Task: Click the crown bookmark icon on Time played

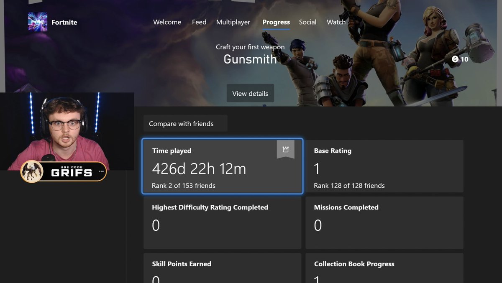Action: coord(286,149)
